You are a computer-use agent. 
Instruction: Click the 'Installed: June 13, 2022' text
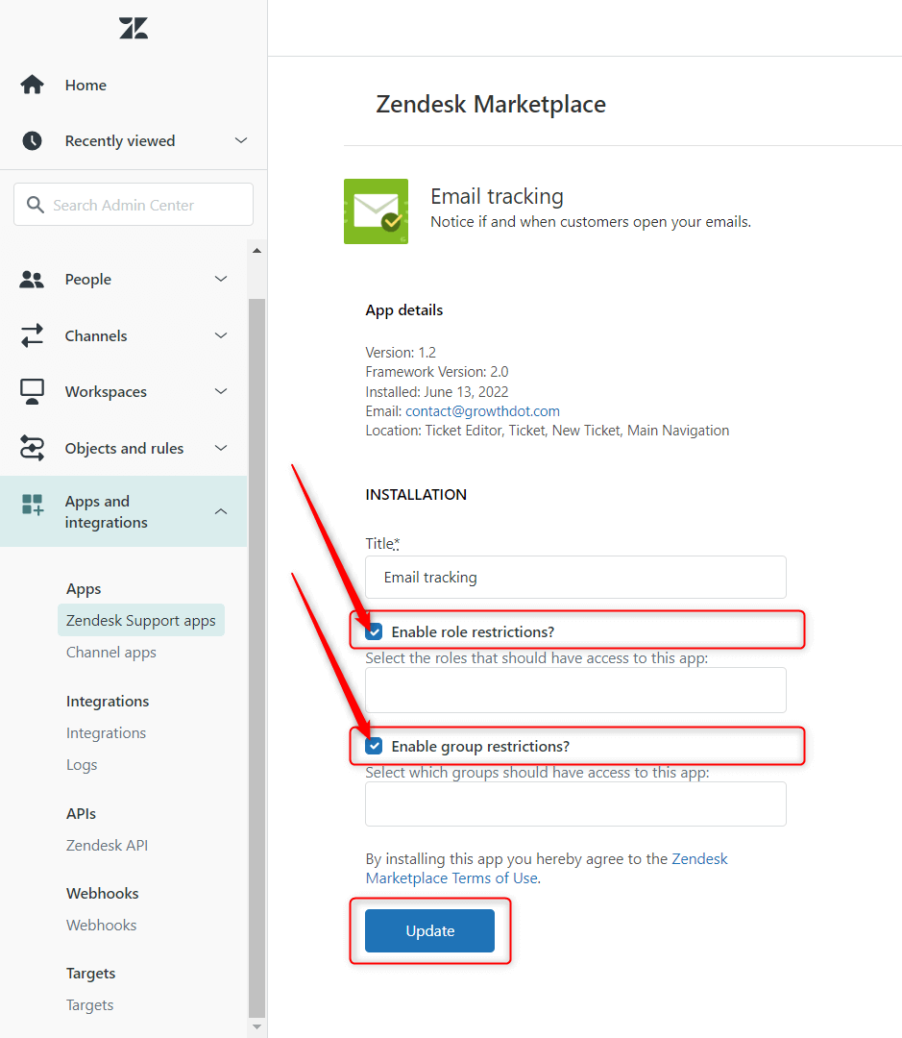click(437, 391)
